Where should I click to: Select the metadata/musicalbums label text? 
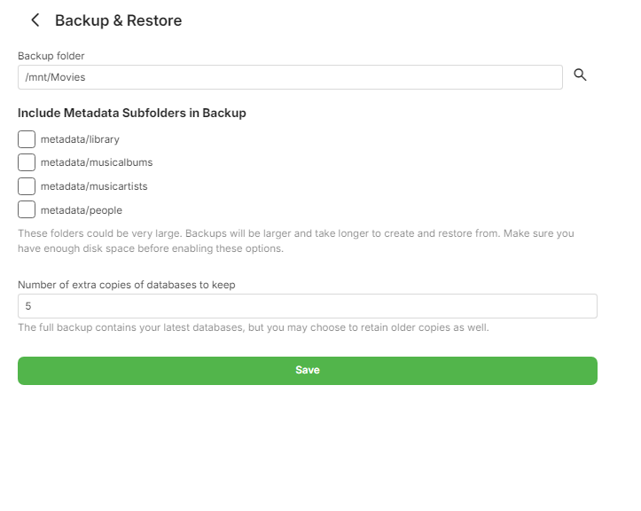97,163
